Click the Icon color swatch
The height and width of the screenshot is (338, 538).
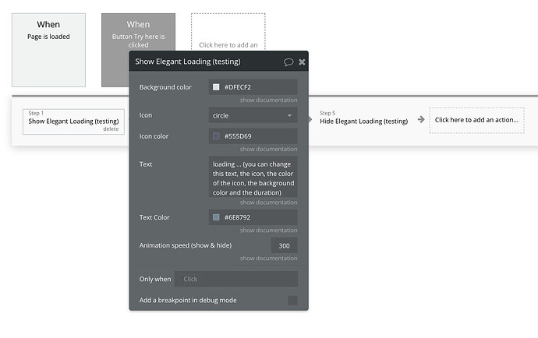tap(216, 136)
